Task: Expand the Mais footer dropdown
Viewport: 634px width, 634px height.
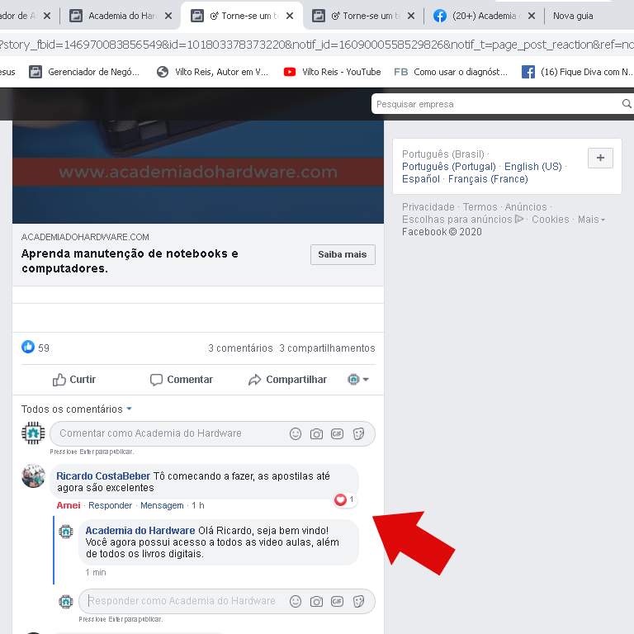Action: [x=591, y=220]
